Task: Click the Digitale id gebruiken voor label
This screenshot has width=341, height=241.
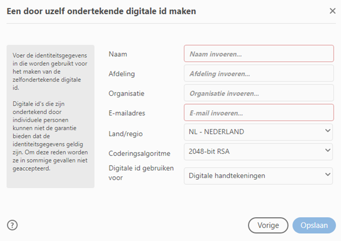Action: pos(141,173)
